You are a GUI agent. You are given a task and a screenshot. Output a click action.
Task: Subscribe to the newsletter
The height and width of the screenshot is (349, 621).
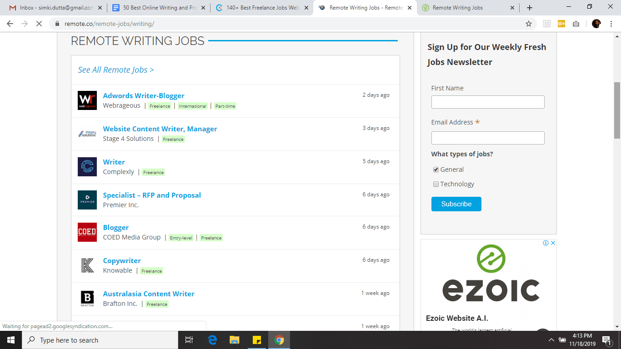point(456,204)
